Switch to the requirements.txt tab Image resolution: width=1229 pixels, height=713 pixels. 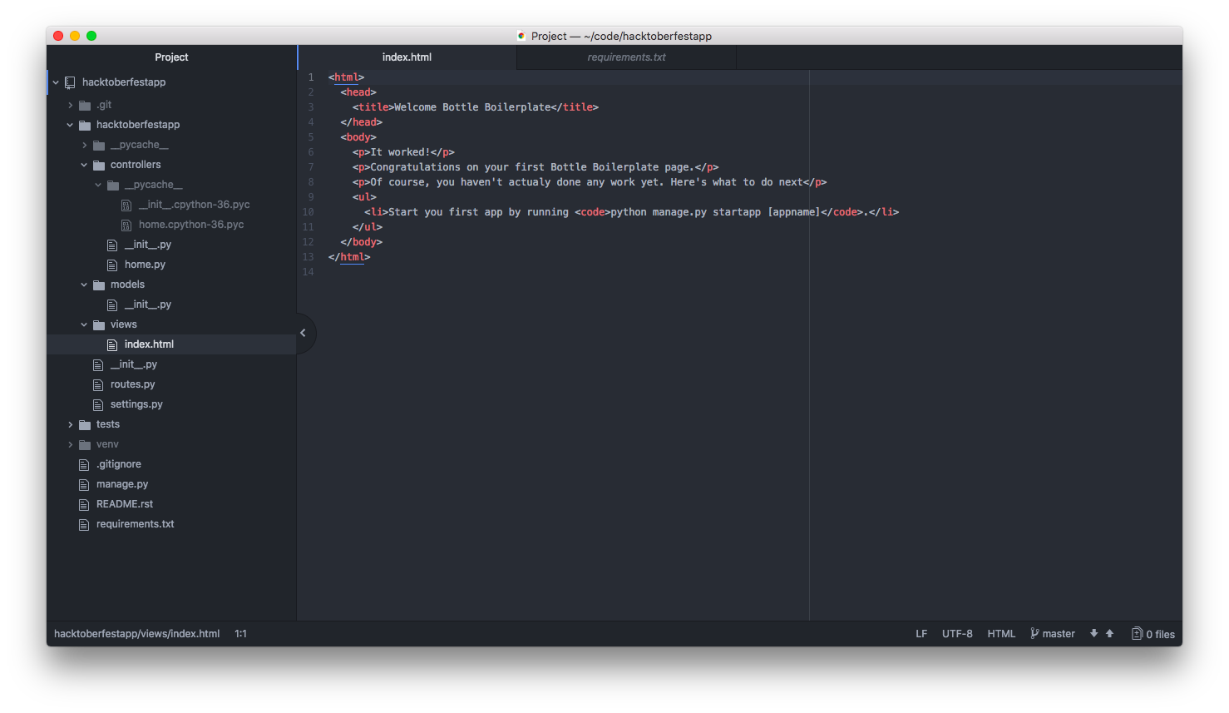tap(624, 57)
